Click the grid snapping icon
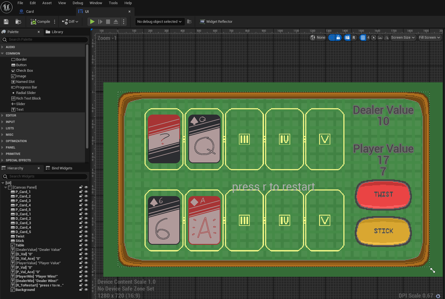The width and height of the screenshot is (445, 299). 363,38
